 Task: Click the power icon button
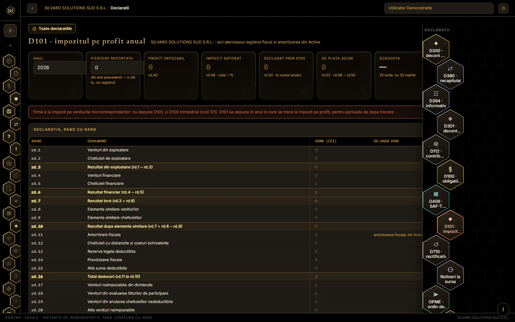503,8
